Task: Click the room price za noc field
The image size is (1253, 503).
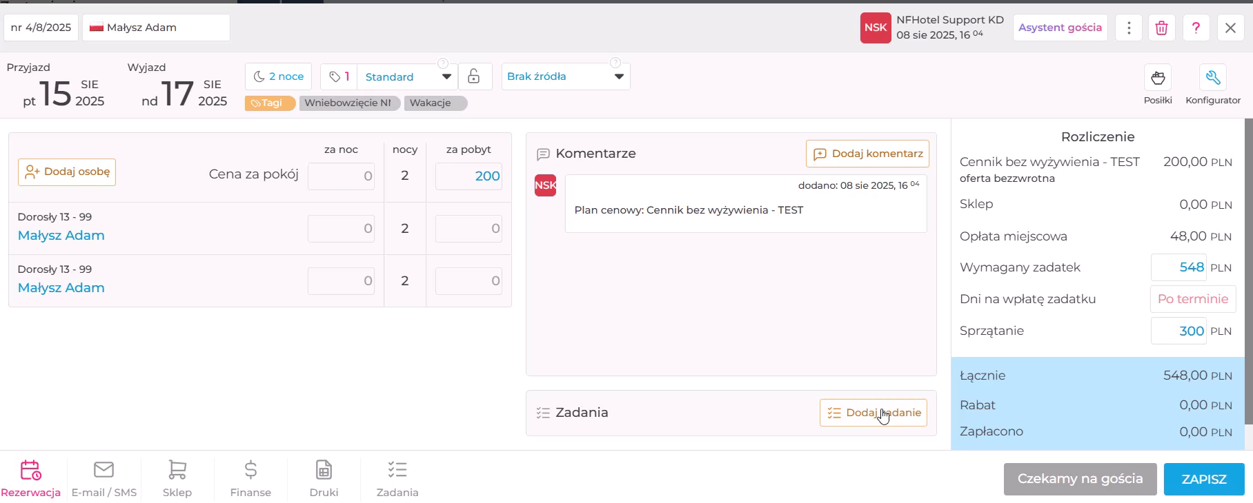Action: click(x=341, y=176)
